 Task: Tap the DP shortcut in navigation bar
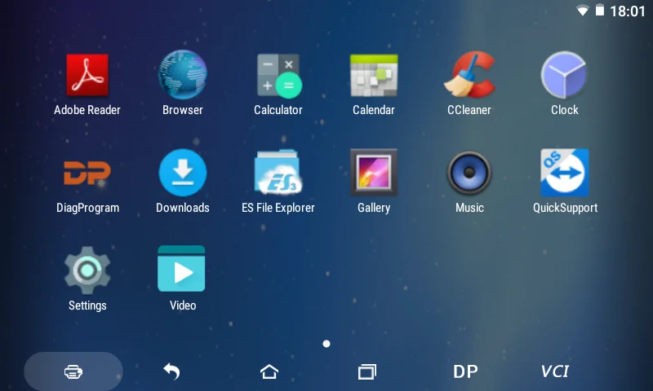(465, 371)
